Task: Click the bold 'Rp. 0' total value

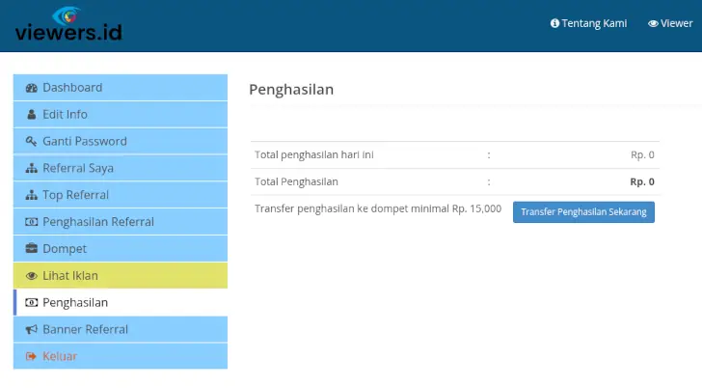Action: pyautogui.click(x=642, y=181)
